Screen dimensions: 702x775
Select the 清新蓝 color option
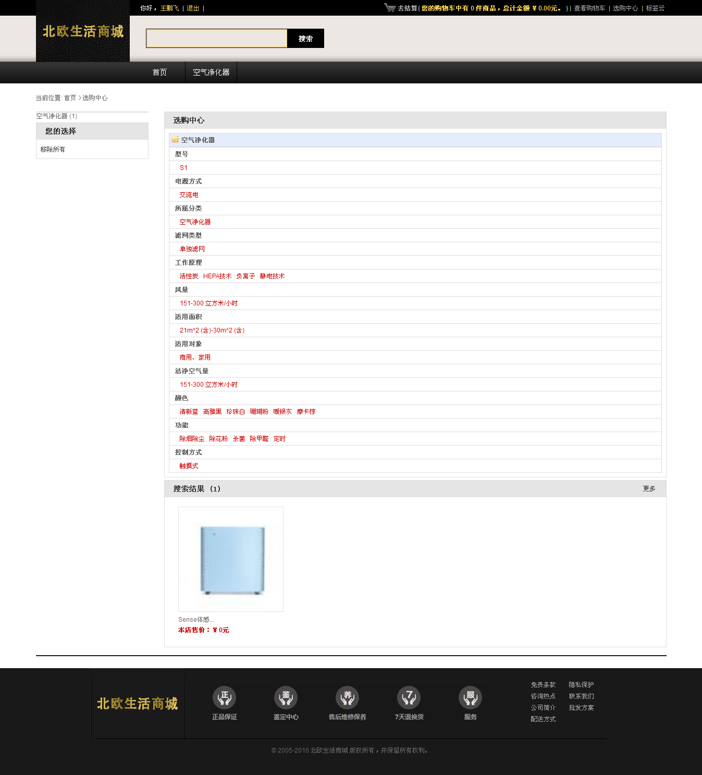pos(189,411)
